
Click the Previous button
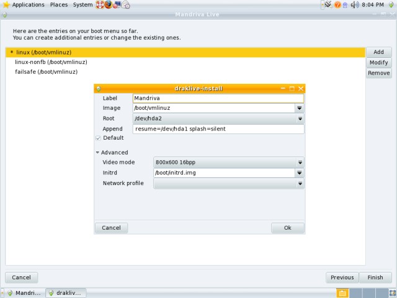click(342, 278)
